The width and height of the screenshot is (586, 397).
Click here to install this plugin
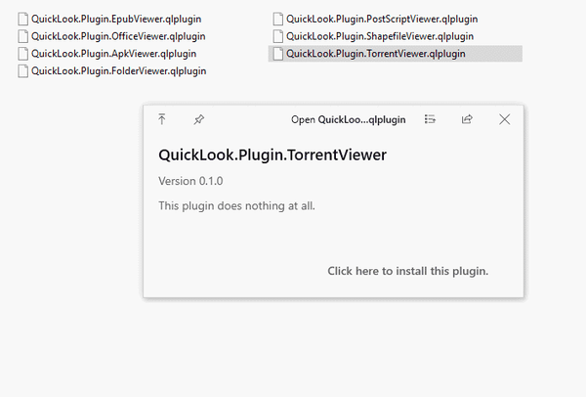[407, 271]
